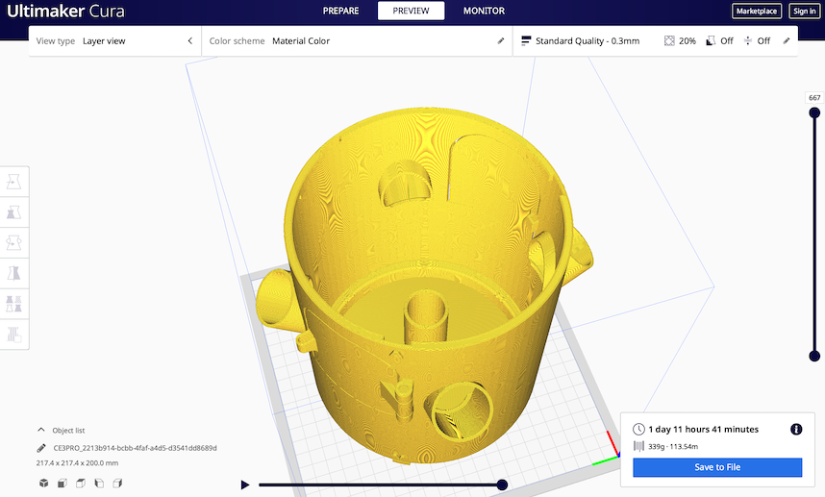The height and width of the screenshot is (497, 825).
Task: Click the support Off icon
Action: point(711,41)
